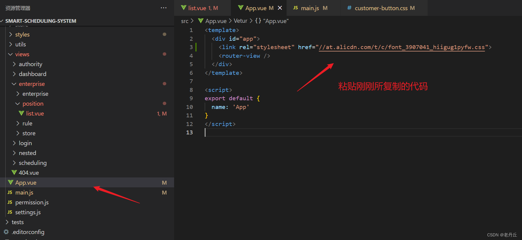
Task: Click the opening script tag on line 8
Action: coord(218,90)
